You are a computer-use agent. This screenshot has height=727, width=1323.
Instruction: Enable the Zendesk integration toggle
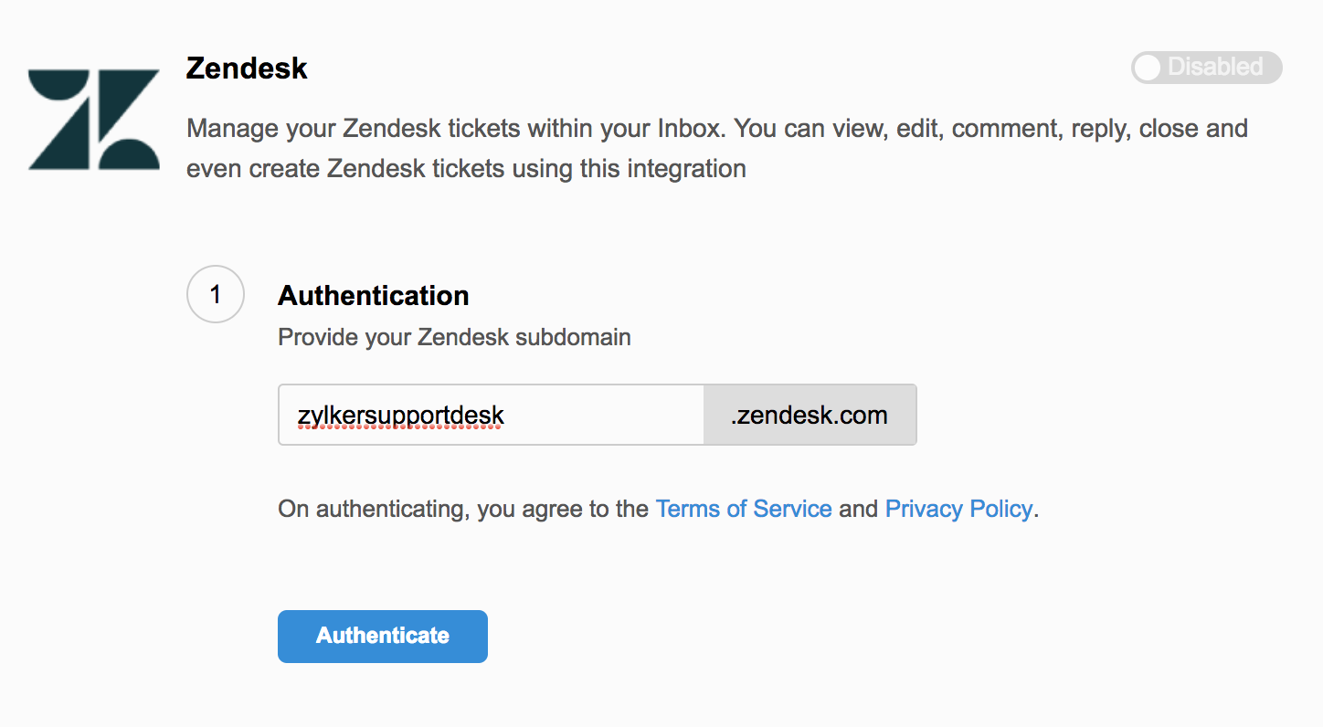[1206, 68]
